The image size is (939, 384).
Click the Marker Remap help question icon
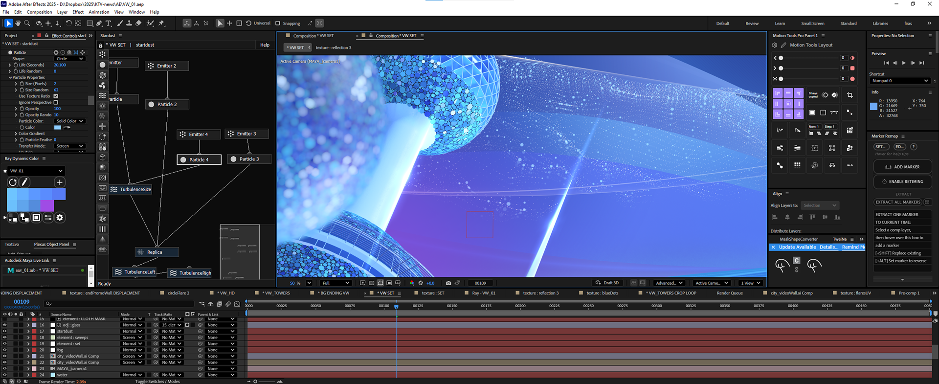point(914,147)
